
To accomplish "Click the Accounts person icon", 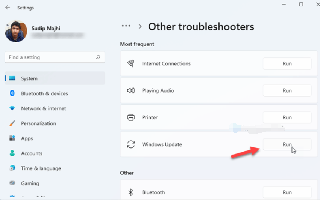I will tap(12, 153).
